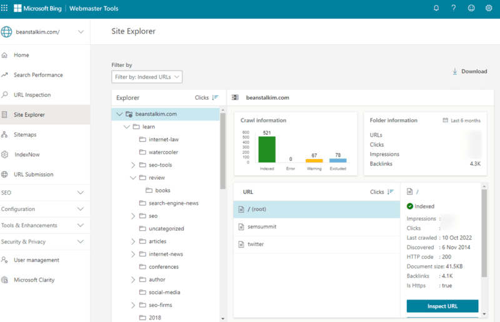Select the internet-law folder

pyautogui.click(x=164, y=139)
